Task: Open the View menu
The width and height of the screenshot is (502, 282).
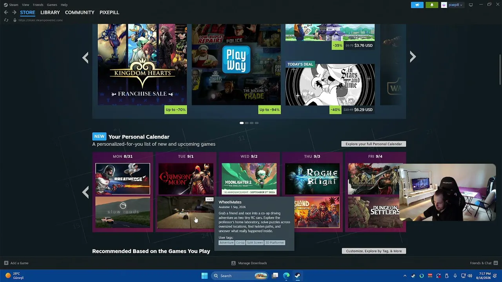Action: point(25,5)
